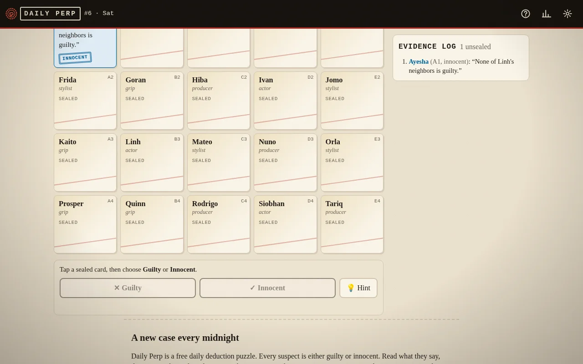Viewport: 583px width, 364px height.
Task: Select Orla the stylist card
Action: pyautogui.click(x=352, y=162)
